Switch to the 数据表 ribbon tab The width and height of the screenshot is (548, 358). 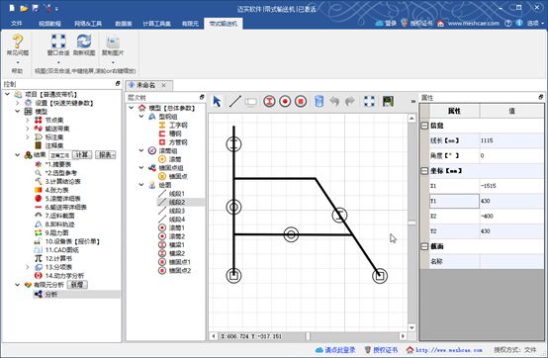tap(124, 24)
